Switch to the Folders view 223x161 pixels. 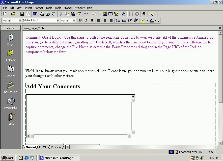click(x=10, y=56)
